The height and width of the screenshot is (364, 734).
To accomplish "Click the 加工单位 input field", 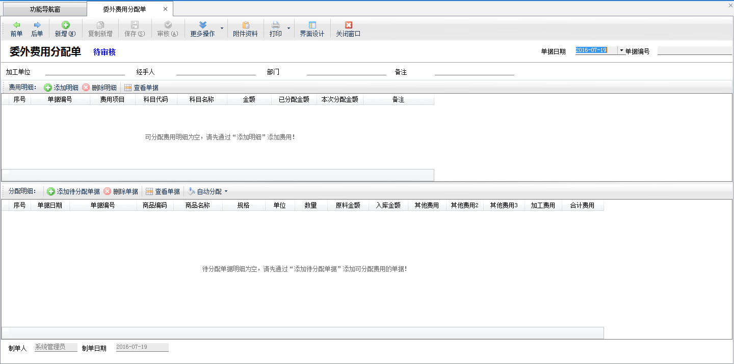I will tap(85, 72).
